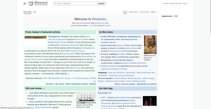Type in the Search Wikipedia field
Screen dimensions: 211x109
[76, 4]
